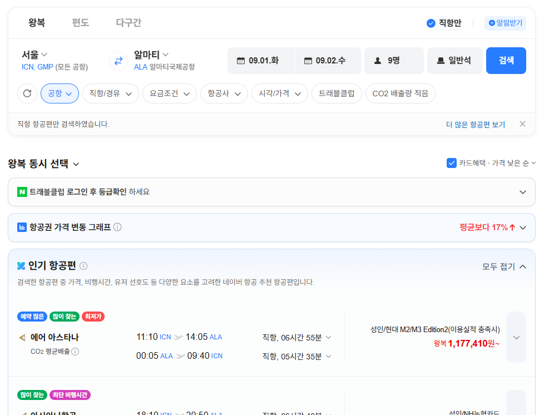Screen dimensions: 539x415
Task: Open the 시각/가격 filter dropdown
Action: pos(280,93)
